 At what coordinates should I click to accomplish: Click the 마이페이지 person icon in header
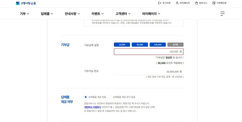[x=177, y=3]
